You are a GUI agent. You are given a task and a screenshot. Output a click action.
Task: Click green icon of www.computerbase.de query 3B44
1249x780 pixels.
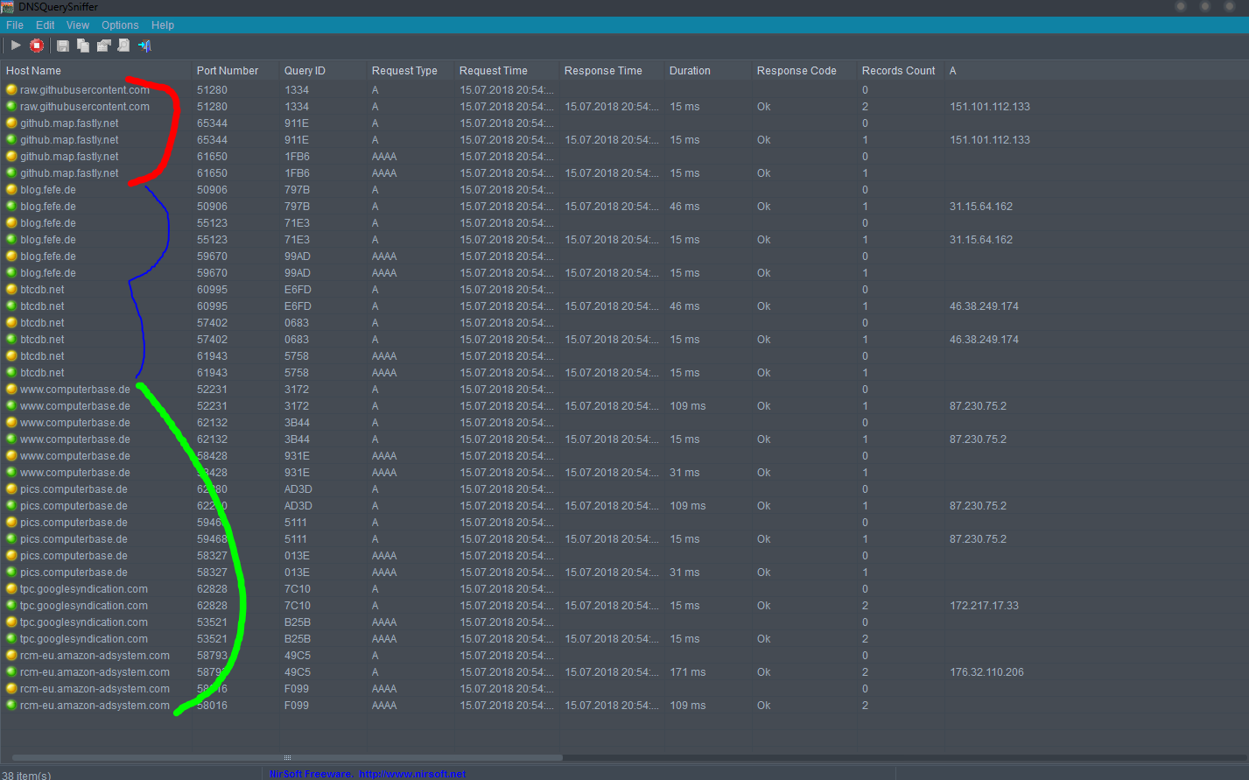11,439
